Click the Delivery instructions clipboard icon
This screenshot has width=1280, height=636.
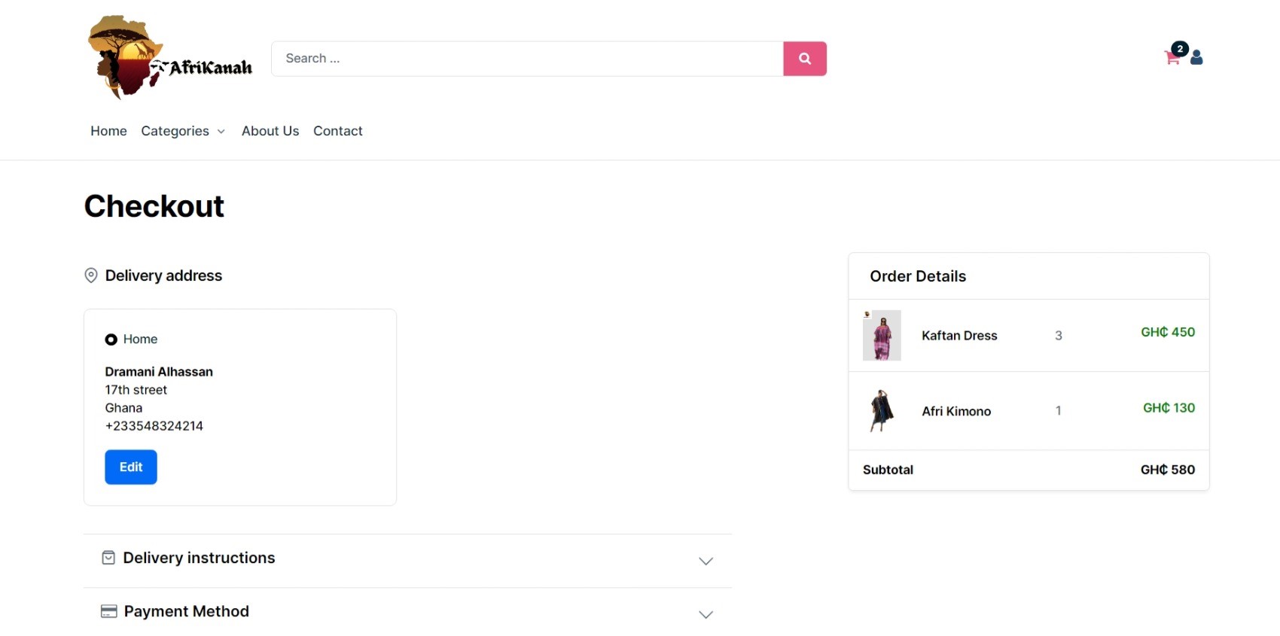click(108, 558)
